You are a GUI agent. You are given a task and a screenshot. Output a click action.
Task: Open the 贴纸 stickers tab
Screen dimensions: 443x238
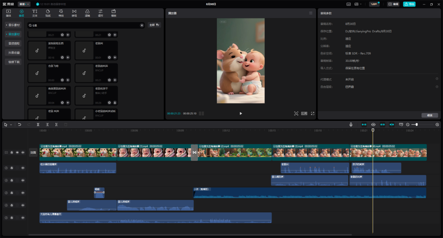coord(48,13)
